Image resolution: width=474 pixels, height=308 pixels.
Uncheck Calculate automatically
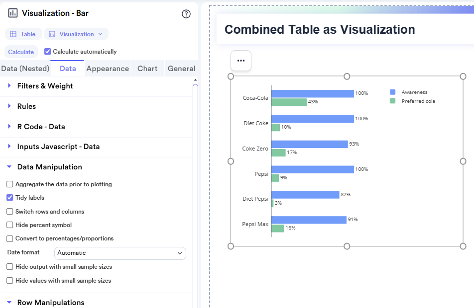(48, 52)
